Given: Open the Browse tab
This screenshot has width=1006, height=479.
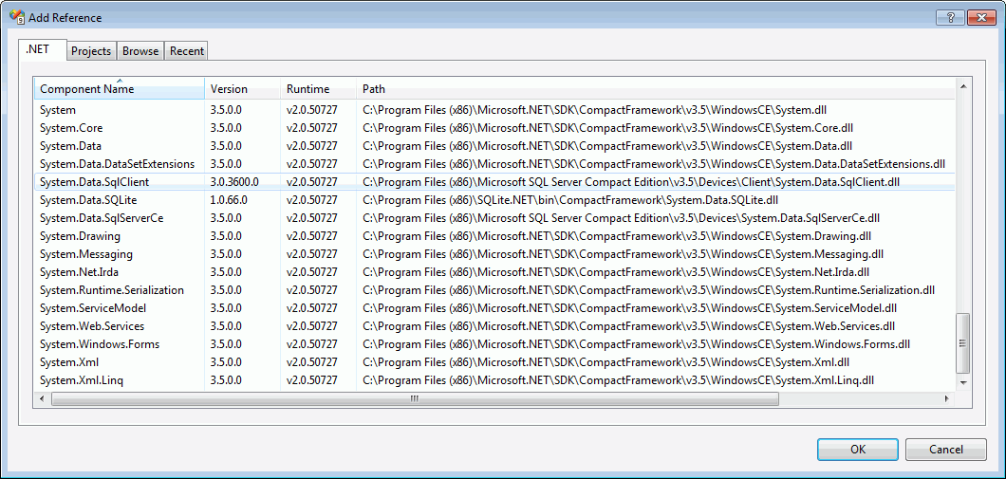Looking at the screenshot, I should (x=140, y=51).
